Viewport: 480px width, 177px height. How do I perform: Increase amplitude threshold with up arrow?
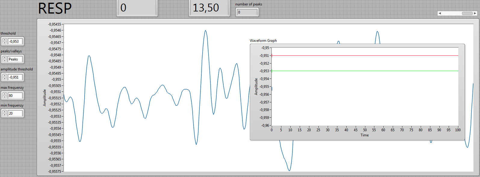[5, 76]
